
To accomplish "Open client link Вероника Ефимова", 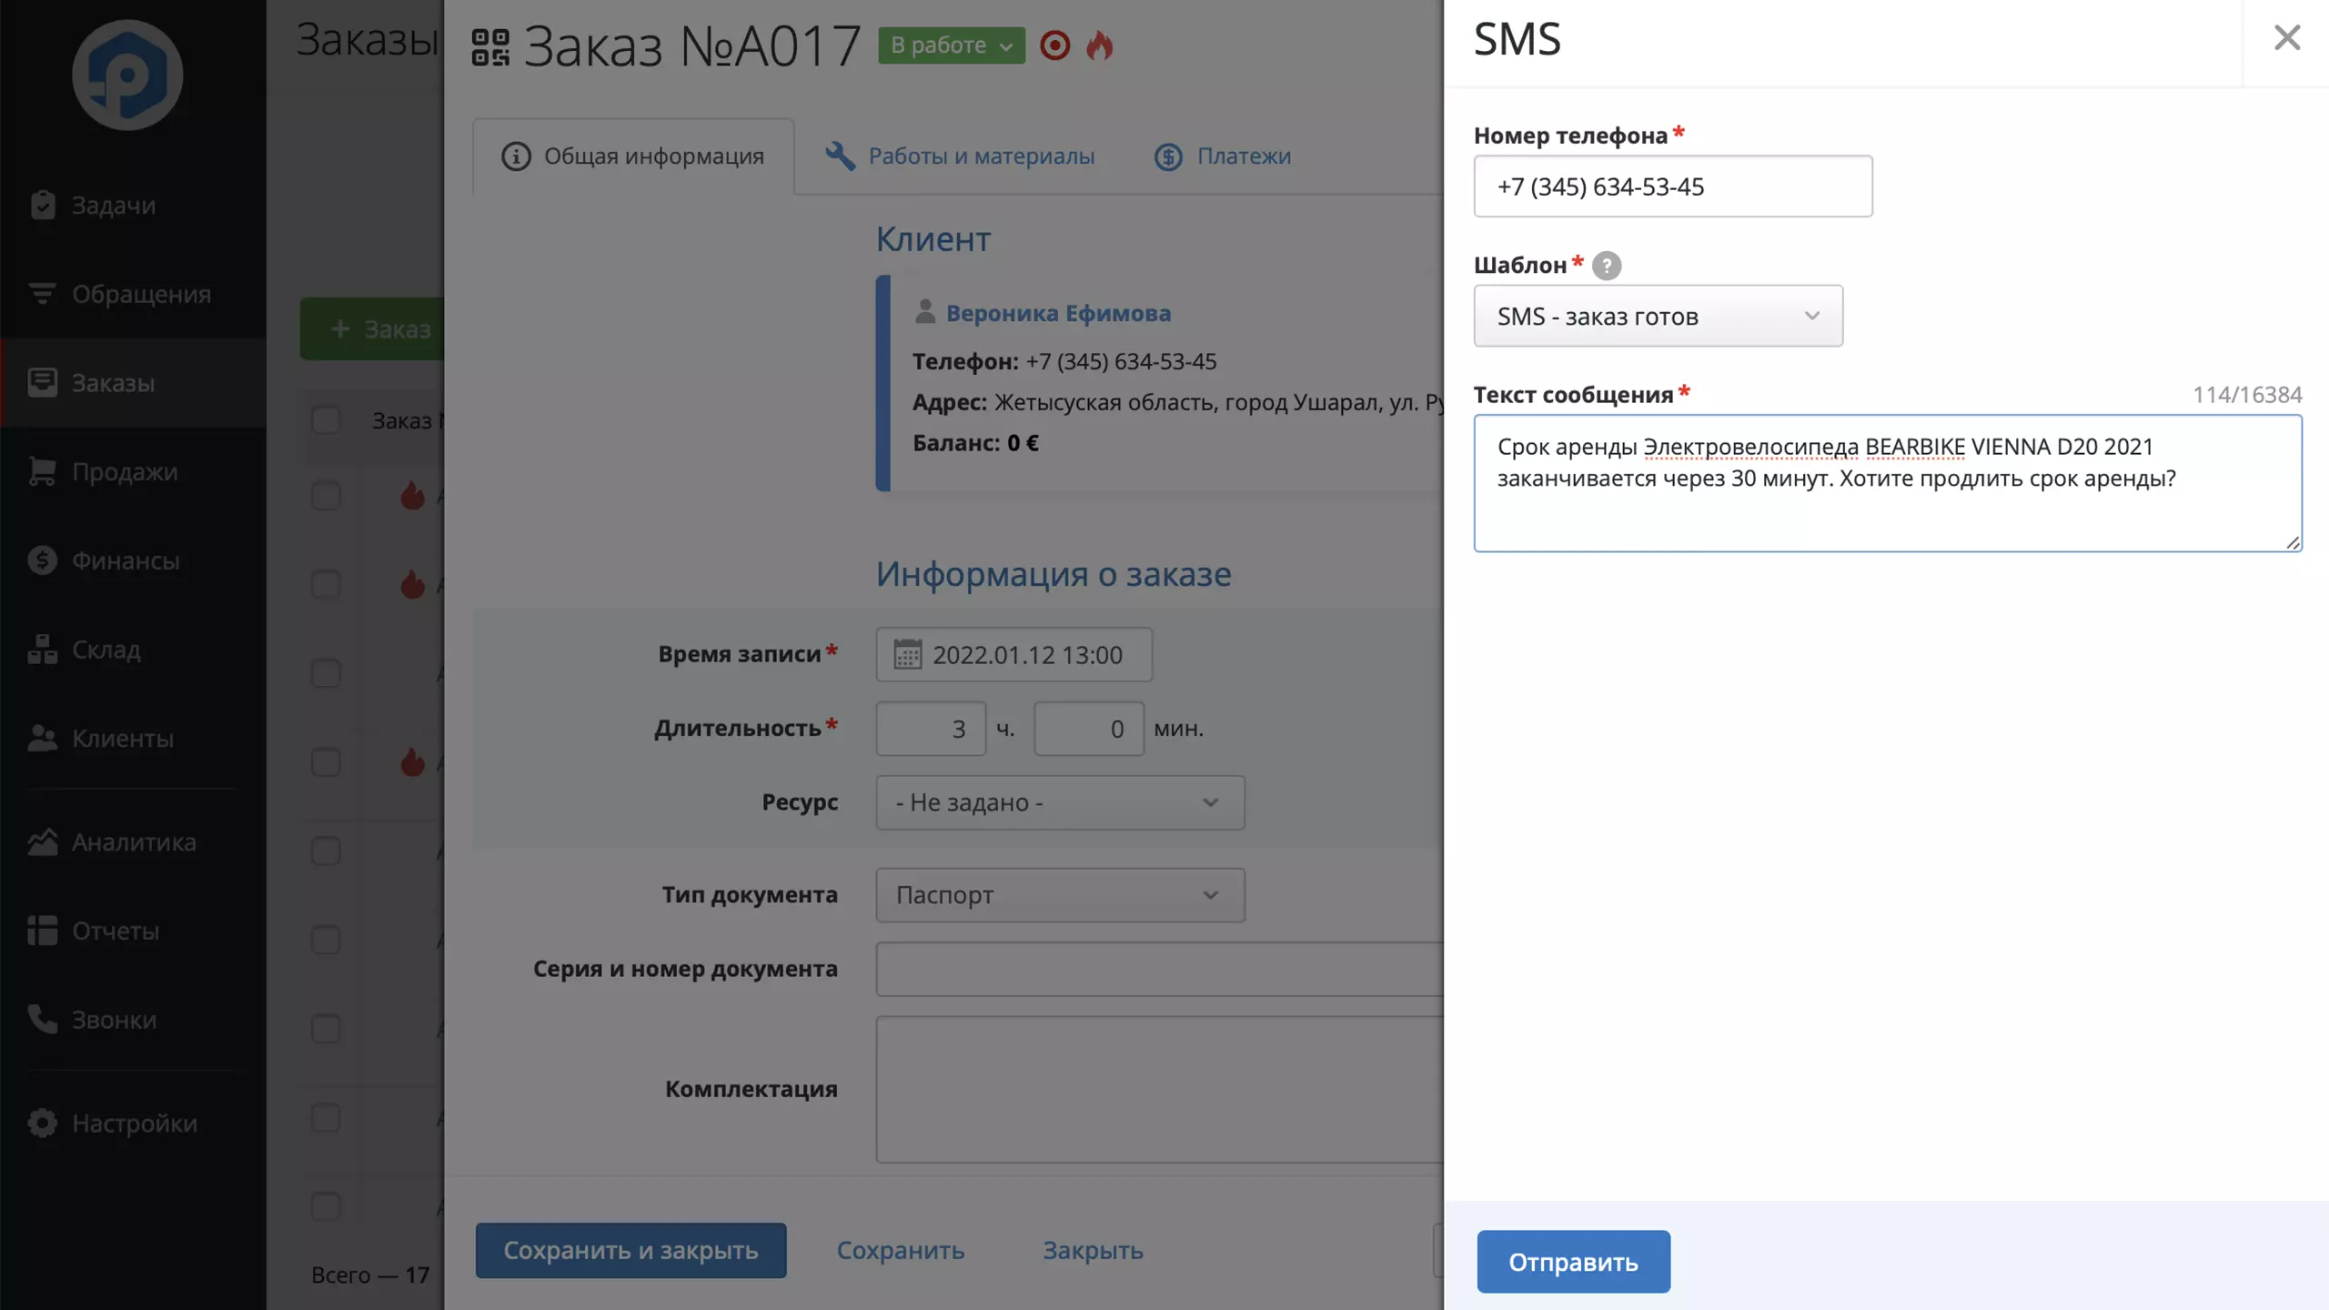I will (1058, 313).
